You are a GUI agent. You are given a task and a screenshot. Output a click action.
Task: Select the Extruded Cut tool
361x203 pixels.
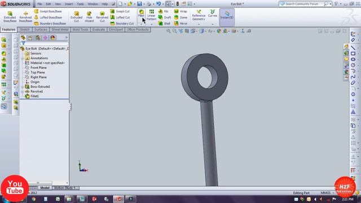point(76,16)
